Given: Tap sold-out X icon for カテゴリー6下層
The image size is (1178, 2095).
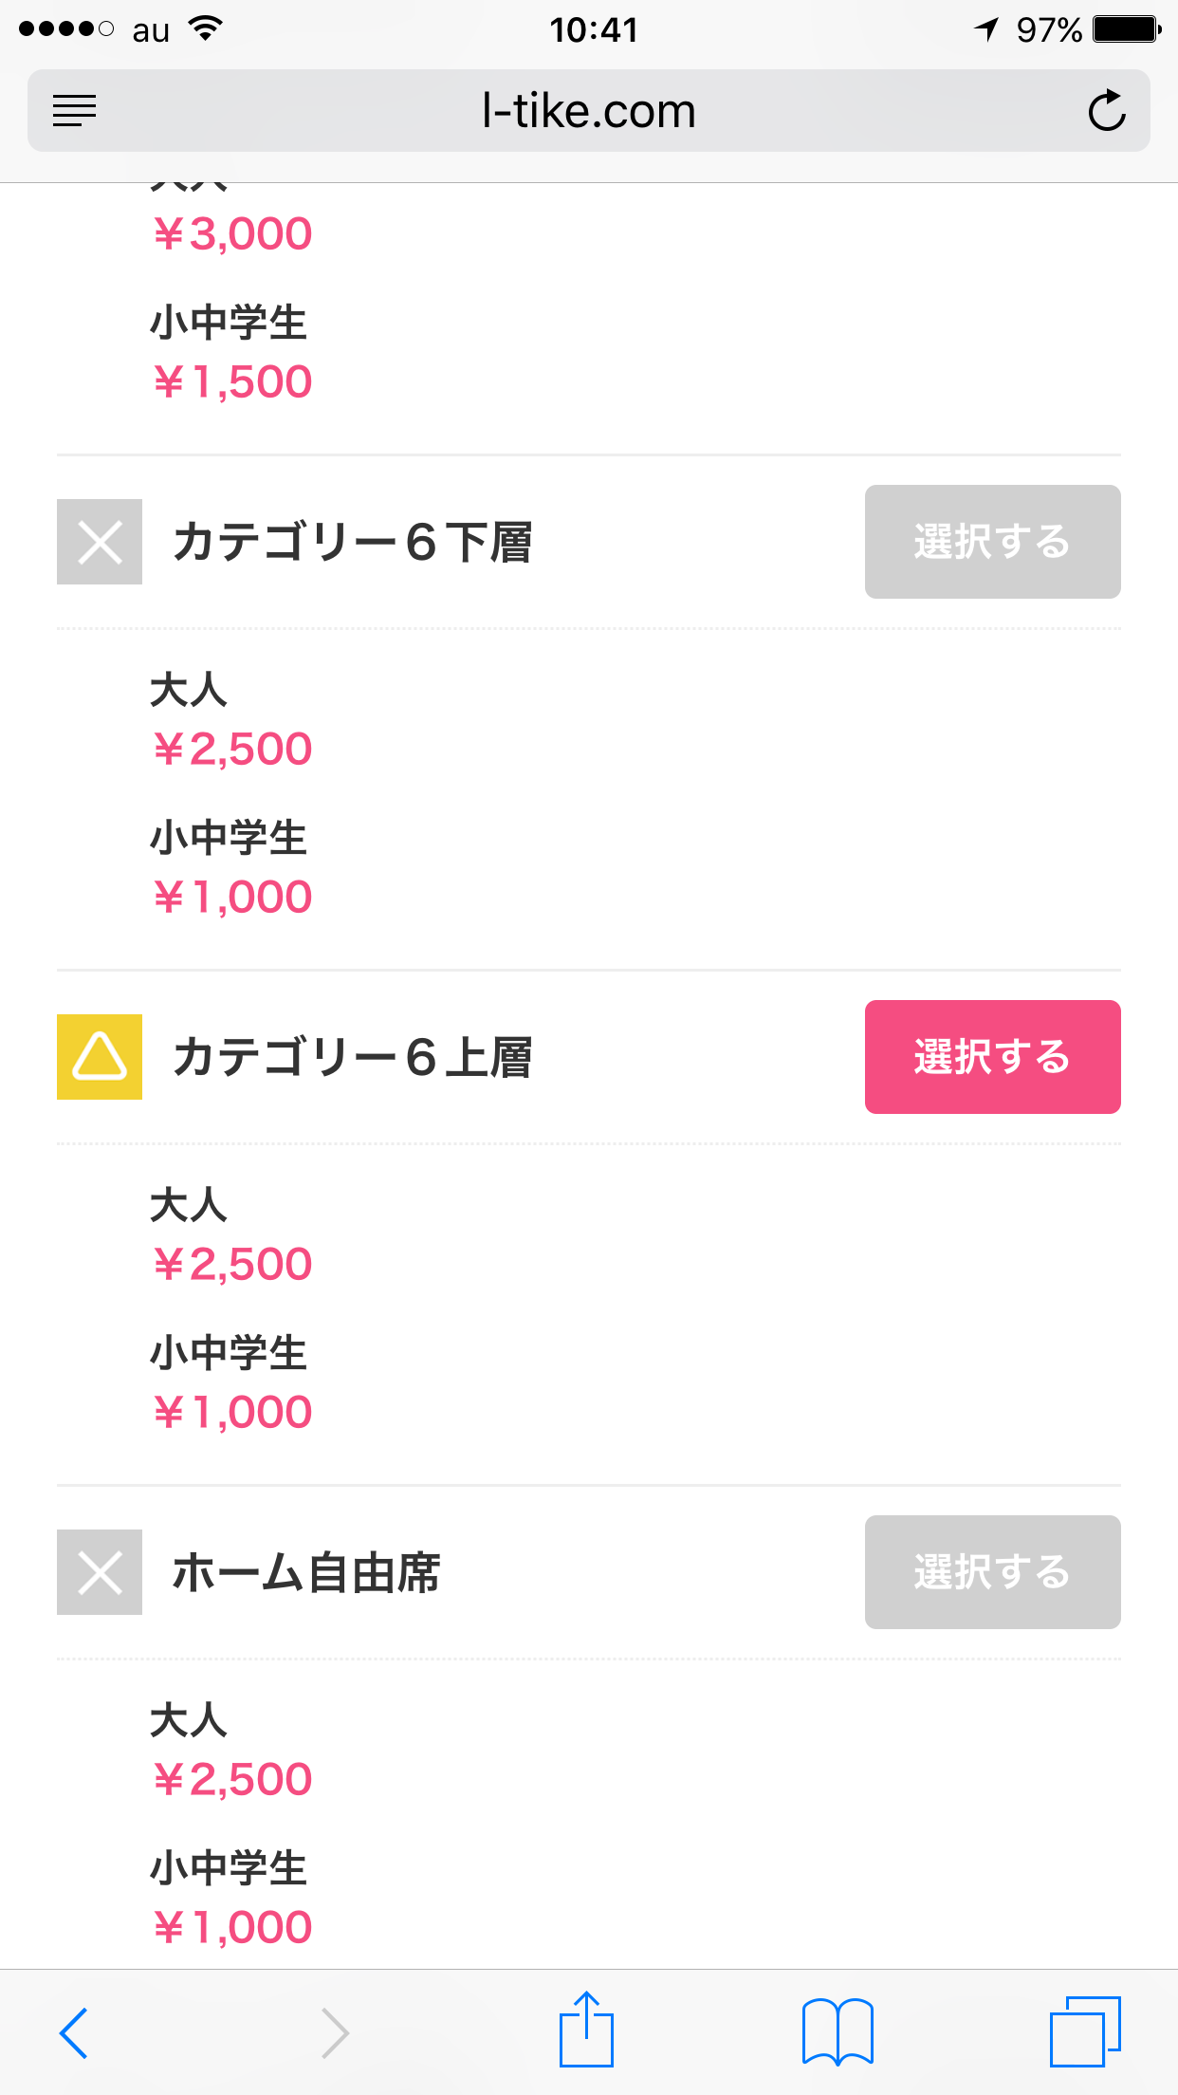Looking at the screenshot, I should [100, 542].
